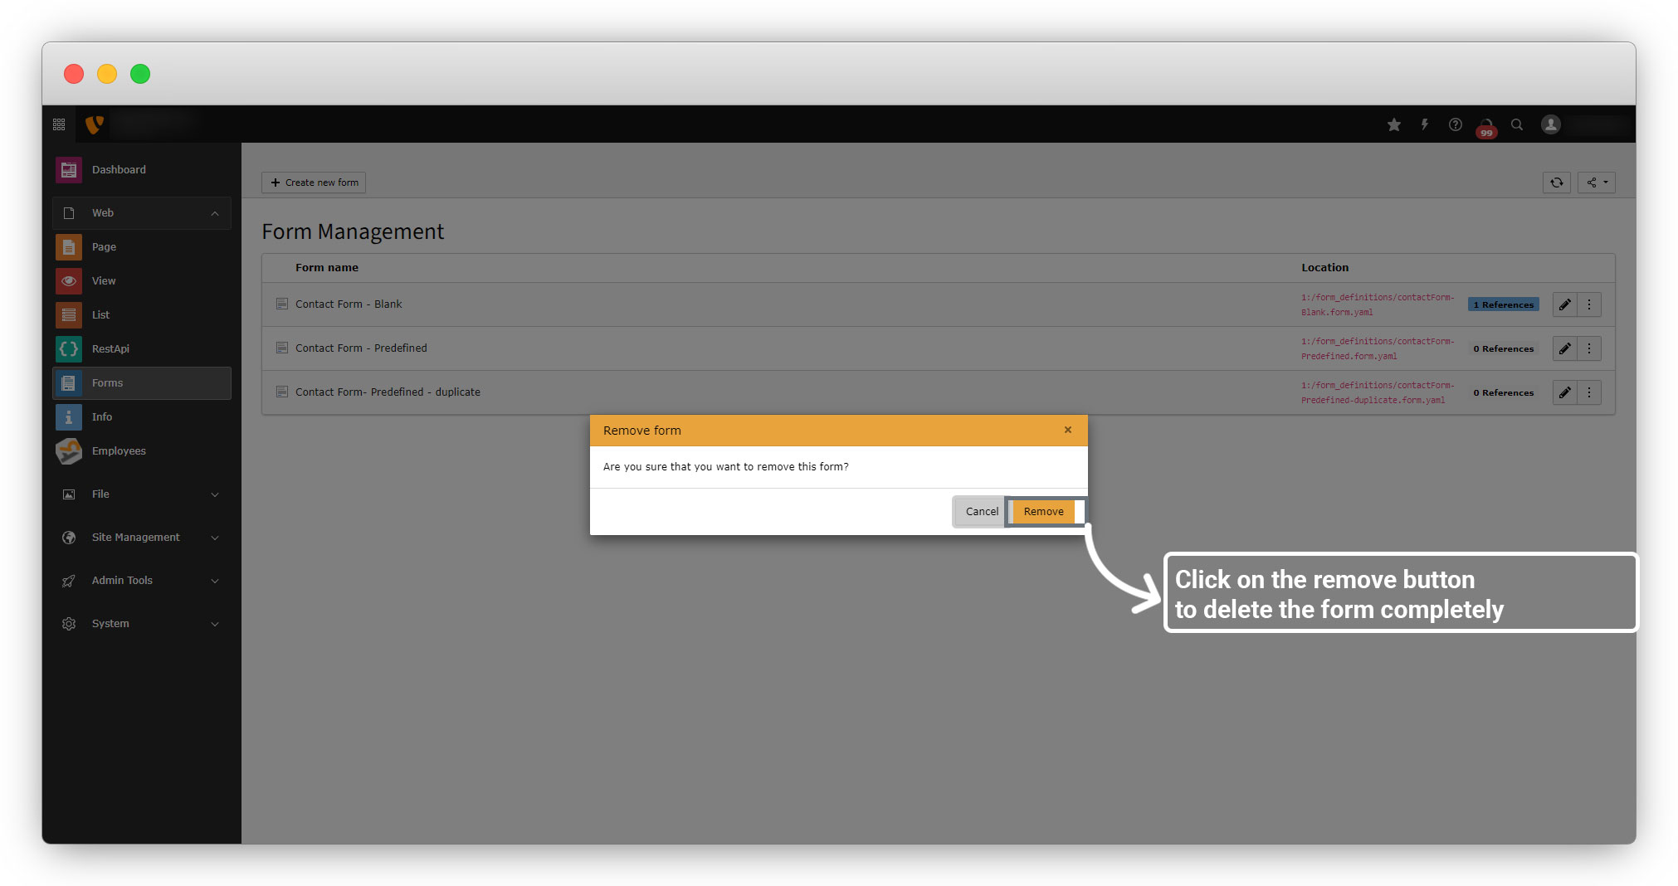Go to the Page module

pos(104,247)
